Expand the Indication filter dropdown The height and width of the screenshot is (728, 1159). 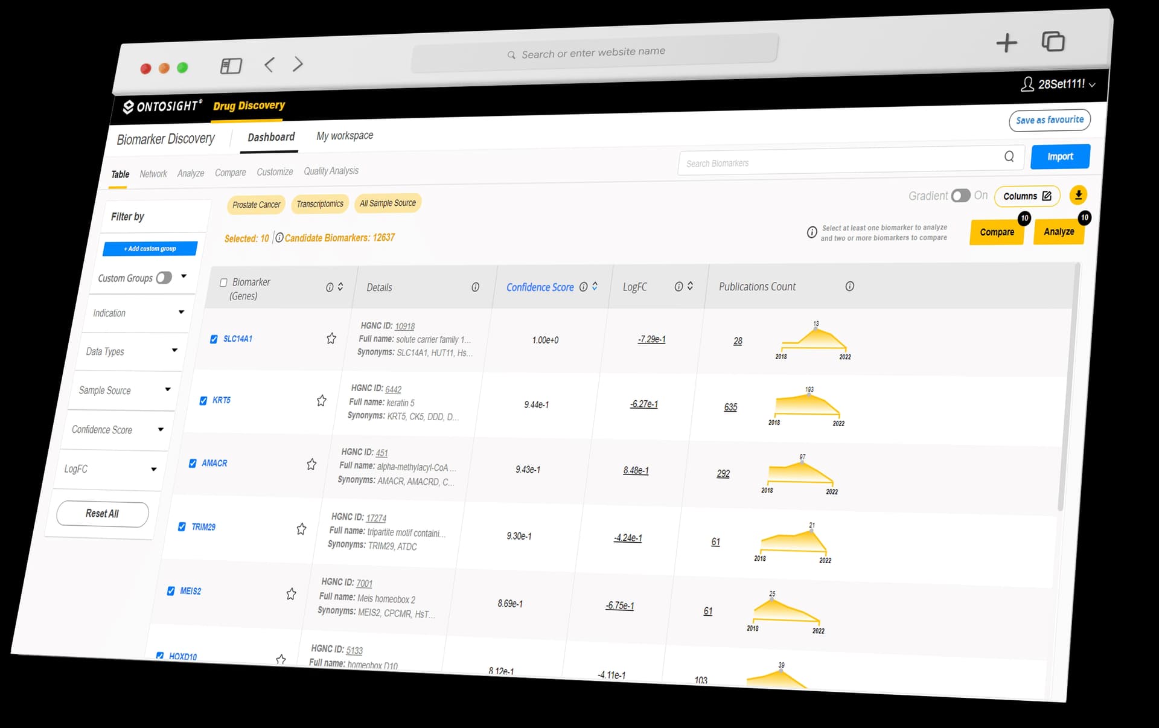coord(181,312)
